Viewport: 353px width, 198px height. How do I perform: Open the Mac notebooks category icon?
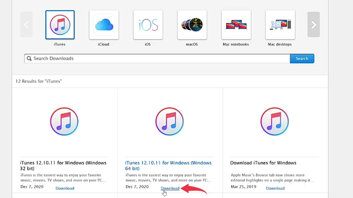(236, 25)
